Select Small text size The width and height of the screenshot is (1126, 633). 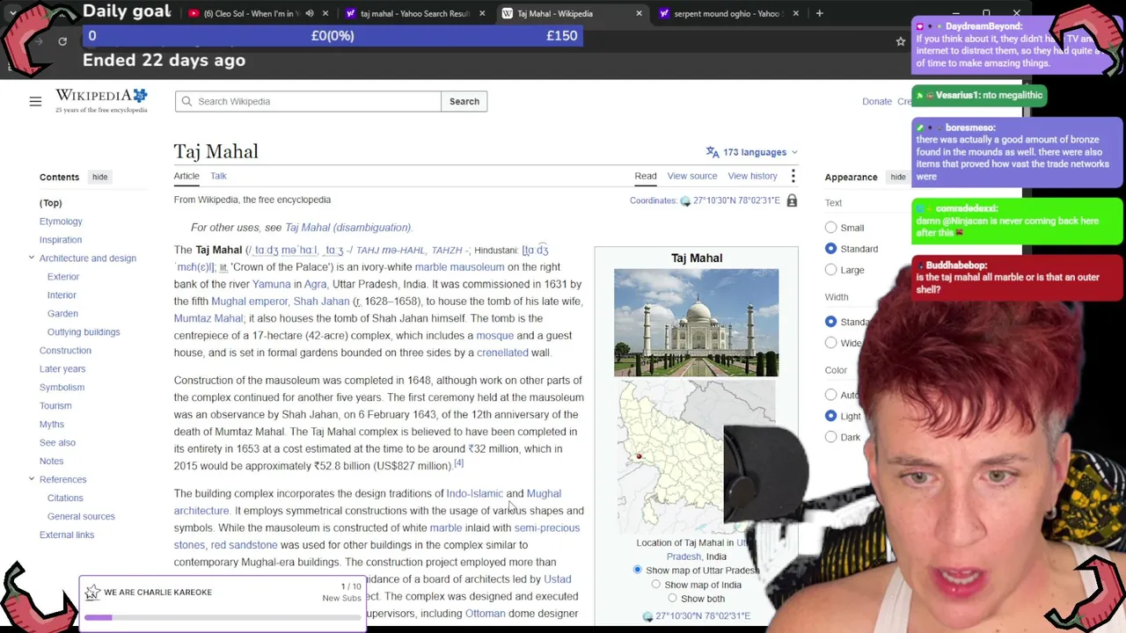point(830,228)
